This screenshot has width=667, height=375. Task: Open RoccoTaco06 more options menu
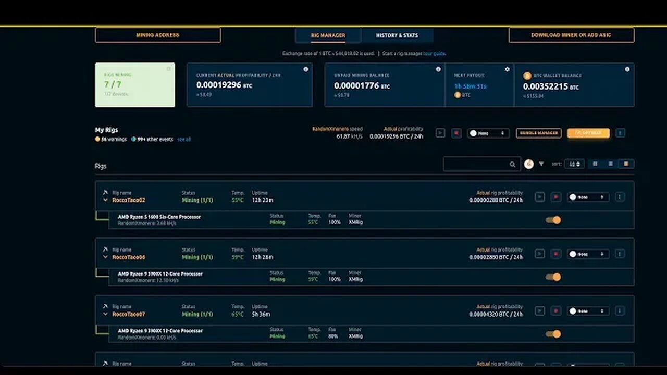(620, 254)
